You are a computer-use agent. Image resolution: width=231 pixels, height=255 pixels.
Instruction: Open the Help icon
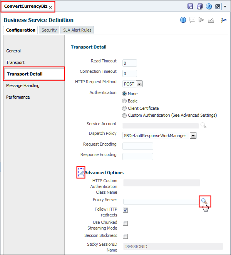coord(209,7)
